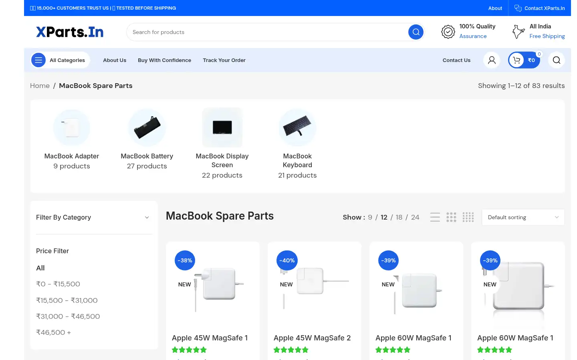This screenshot has height=360, width=577.
Task: Switch to four-column grid view icon
Action: point(468,217)
